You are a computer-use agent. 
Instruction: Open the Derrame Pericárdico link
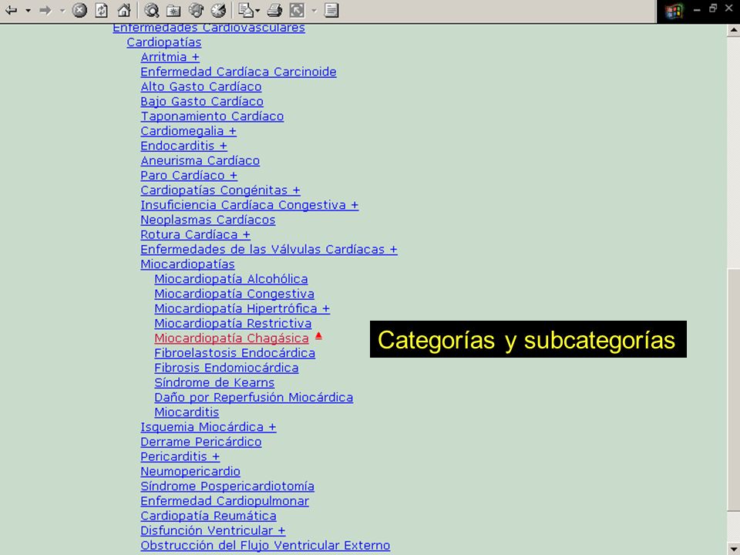tap(201, 442)
